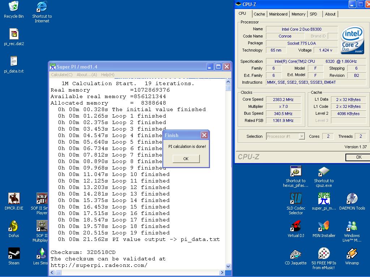The height and width of the screenshot is (277, 370).
Task: Launch CD Jaquette desktop icon
Action: 296,256
